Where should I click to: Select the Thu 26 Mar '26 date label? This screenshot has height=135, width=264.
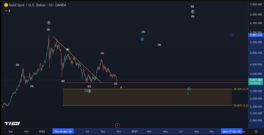click(63, 131)
